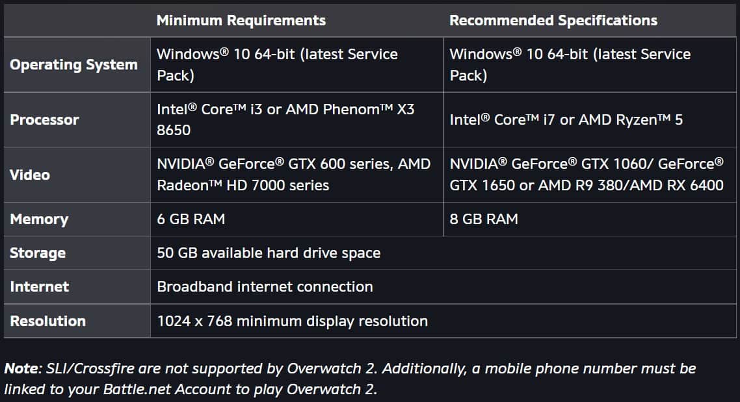740x402 pixels.
Task: Click the 6 GB RAM cell
Action: pyautogui.click(x=191, y=220)
